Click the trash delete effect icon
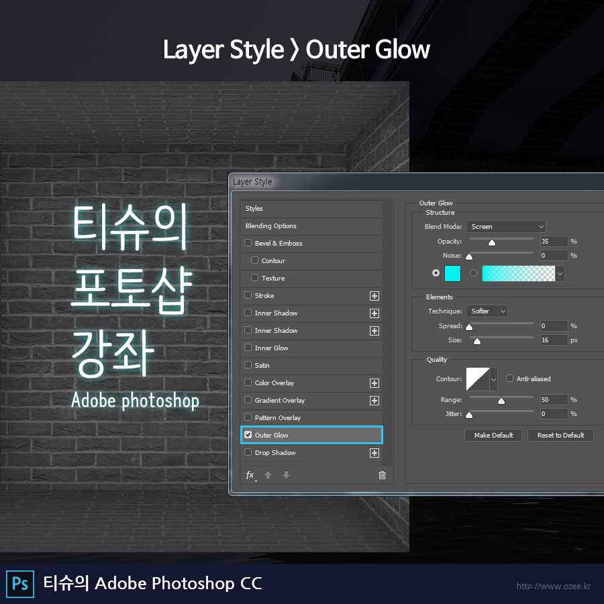This screenshot has height=604, width=604. click(382, 475)
